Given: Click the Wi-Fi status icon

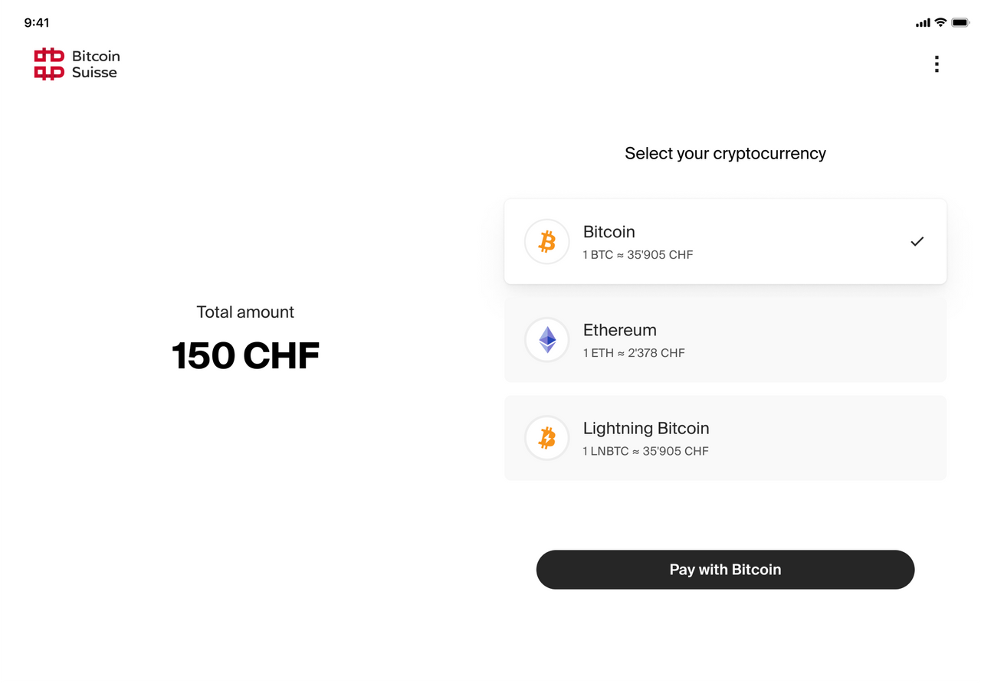Looking at the screenshot, I should point(940,23).
